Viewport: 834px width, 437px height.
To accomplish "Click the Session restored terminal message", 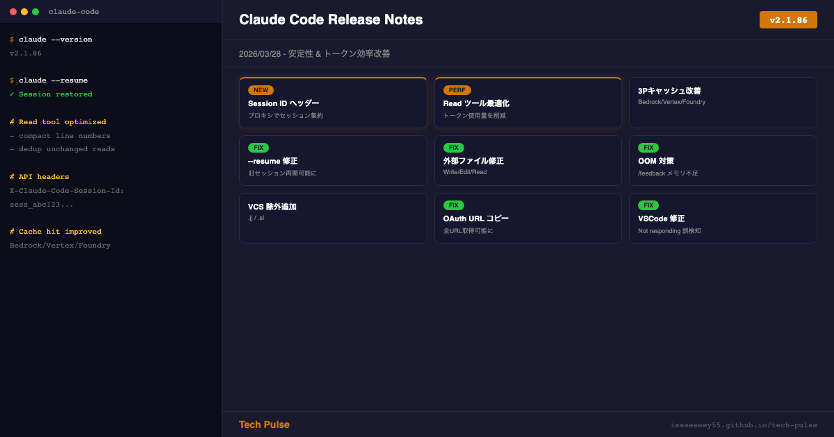I will tap(55, 94).
